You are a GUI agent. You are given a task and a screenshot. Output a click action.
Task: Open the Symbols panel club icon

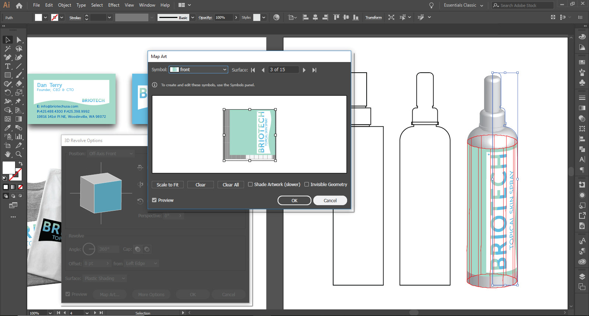(582, 83)
